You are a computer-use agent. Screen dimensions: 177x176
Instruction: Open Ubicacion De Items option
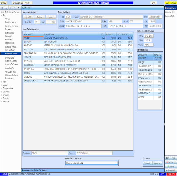pyautogui.click(x=12, y=75)
